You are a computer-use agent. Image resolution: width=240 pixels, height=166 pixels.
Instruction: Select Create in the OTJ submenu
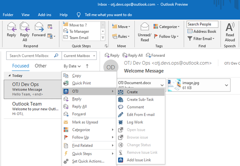(141, 92)
